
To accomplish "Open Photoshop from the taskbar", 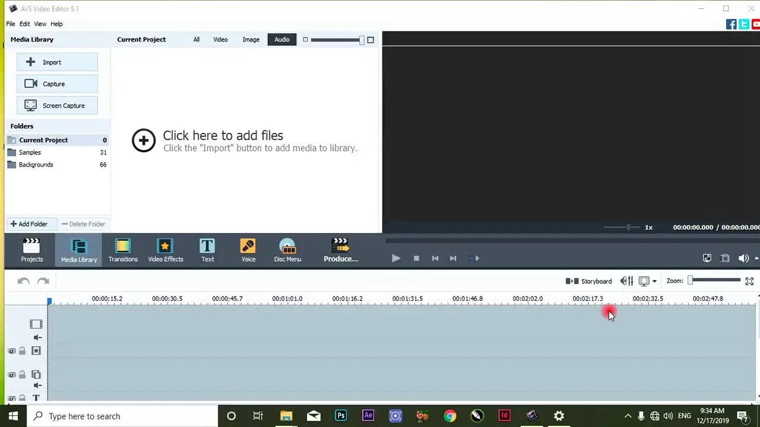I will (x=341, y=416).
